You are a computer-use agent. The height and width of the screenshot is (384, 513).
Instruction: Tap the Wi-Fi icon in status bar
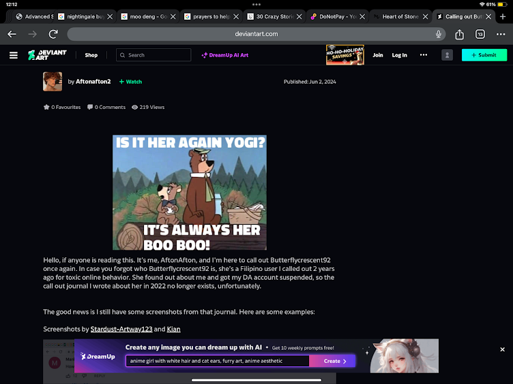pyautogui.click(x=482, y=4)
